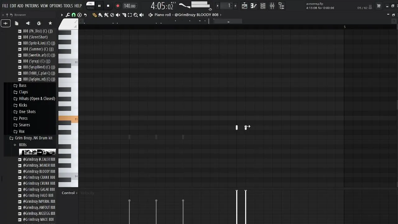Open the HELP menu
Viewport: 398px width, 224px height.
tap(78, 6)
